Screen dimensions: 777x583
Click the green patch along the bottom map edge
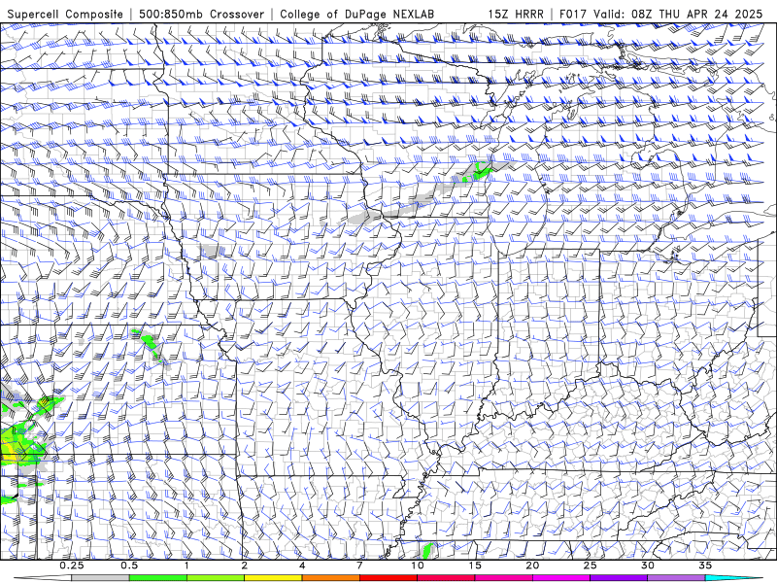click(x=427, y=550)
